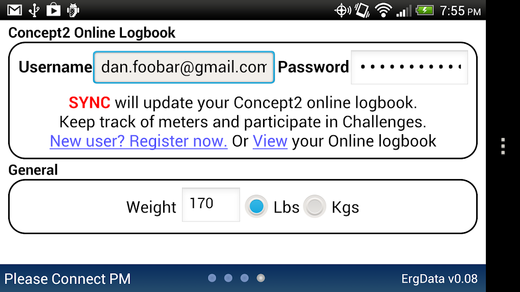Go to the first page indicator dot
This screenshot has width=520, height=292.
pyautogui.click(x=212, y=278)
